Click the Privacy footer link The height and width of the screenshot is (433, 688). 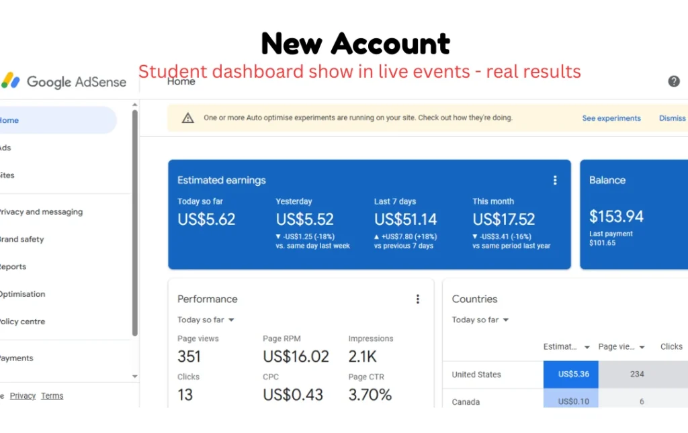[x=22, y=396]
